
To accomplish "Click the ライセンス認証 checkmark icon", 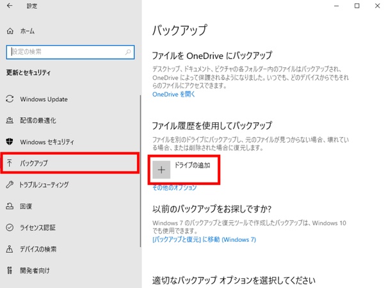I will [10, 227].
